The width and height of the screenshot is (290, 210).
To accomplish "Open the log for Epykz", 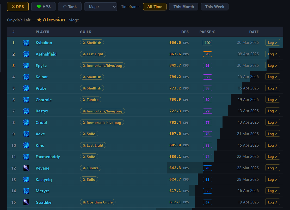I will coord(273,65).
